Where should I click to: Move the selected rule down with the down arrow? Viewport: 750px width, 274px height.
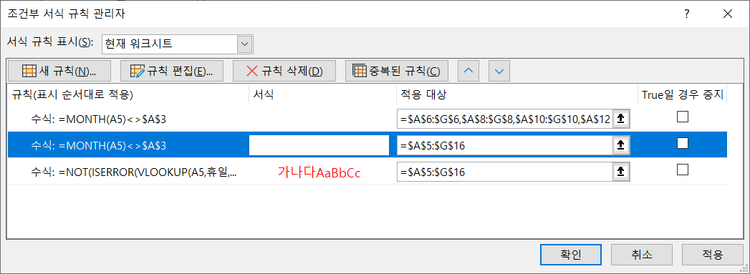499,71
